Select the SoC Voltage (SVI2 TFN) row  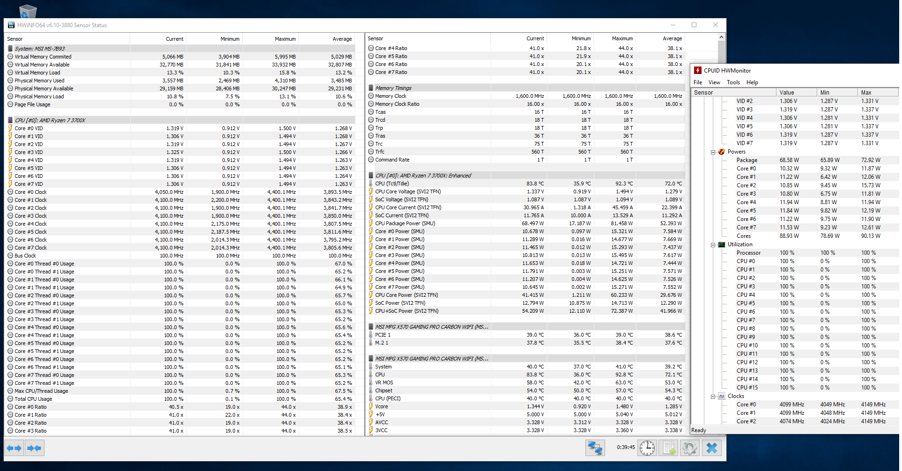[526, 199]
